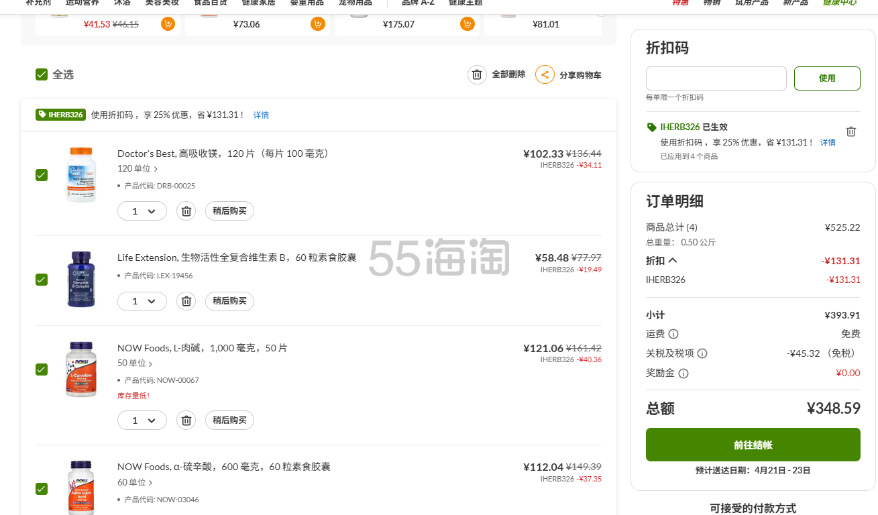Open quantity dropdown for Life Extension B-Complex

142,302
